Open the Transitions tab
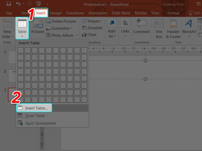 75,13
